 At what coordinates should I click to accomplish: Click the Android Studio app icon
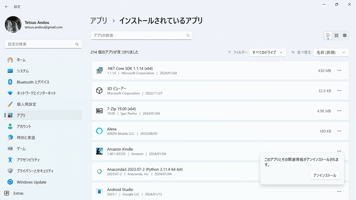(x=99, y=191)
